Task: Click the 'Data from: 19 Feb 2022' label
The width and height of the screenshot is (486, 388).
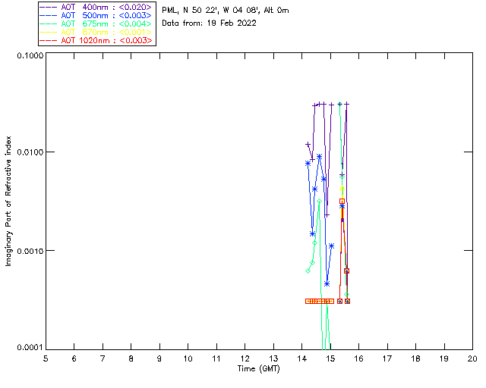Action: coord(210,23)
